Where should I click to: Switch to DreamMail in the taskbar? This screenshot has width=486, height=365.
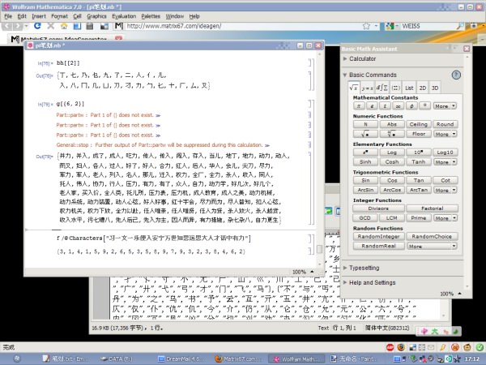point(181,359)
